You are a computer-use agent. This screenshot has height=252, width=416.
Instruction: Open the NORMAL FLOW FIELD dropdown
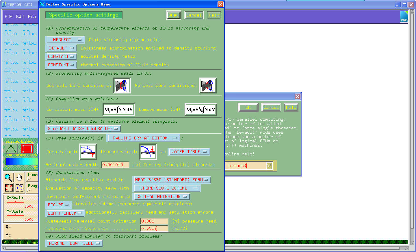(74, 243)
